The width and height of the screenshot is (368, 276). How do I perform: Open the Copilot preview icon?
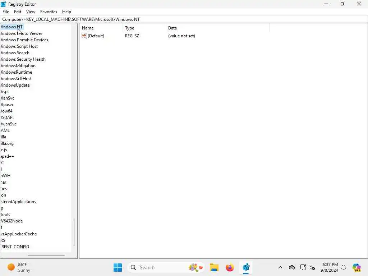coord(356,267)
